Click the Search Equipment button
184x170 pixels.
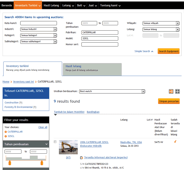tap(169, 51)
